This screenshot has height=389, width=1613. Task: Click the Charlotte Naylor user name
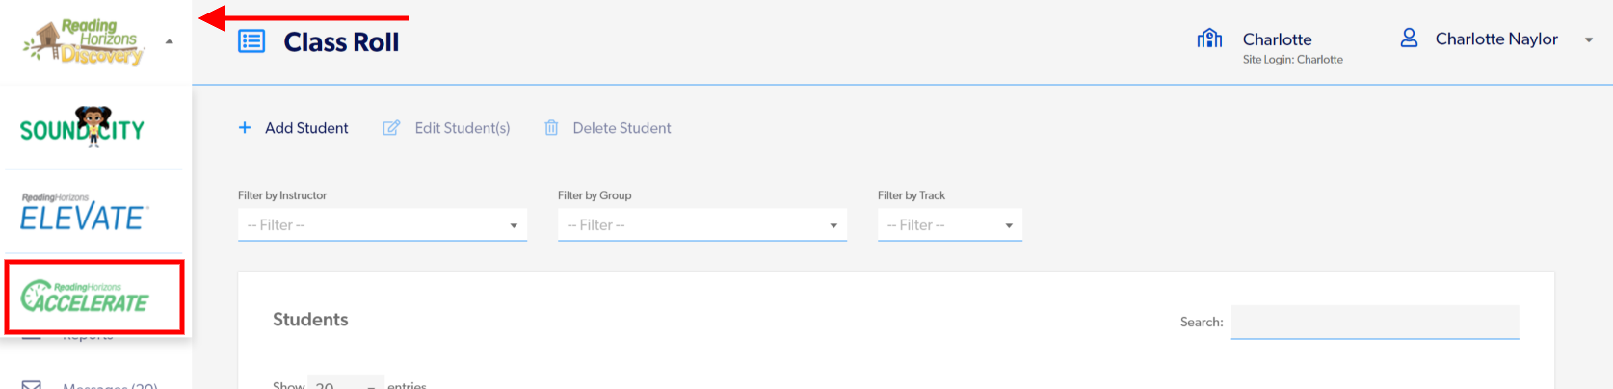(x=1495, y=39)
